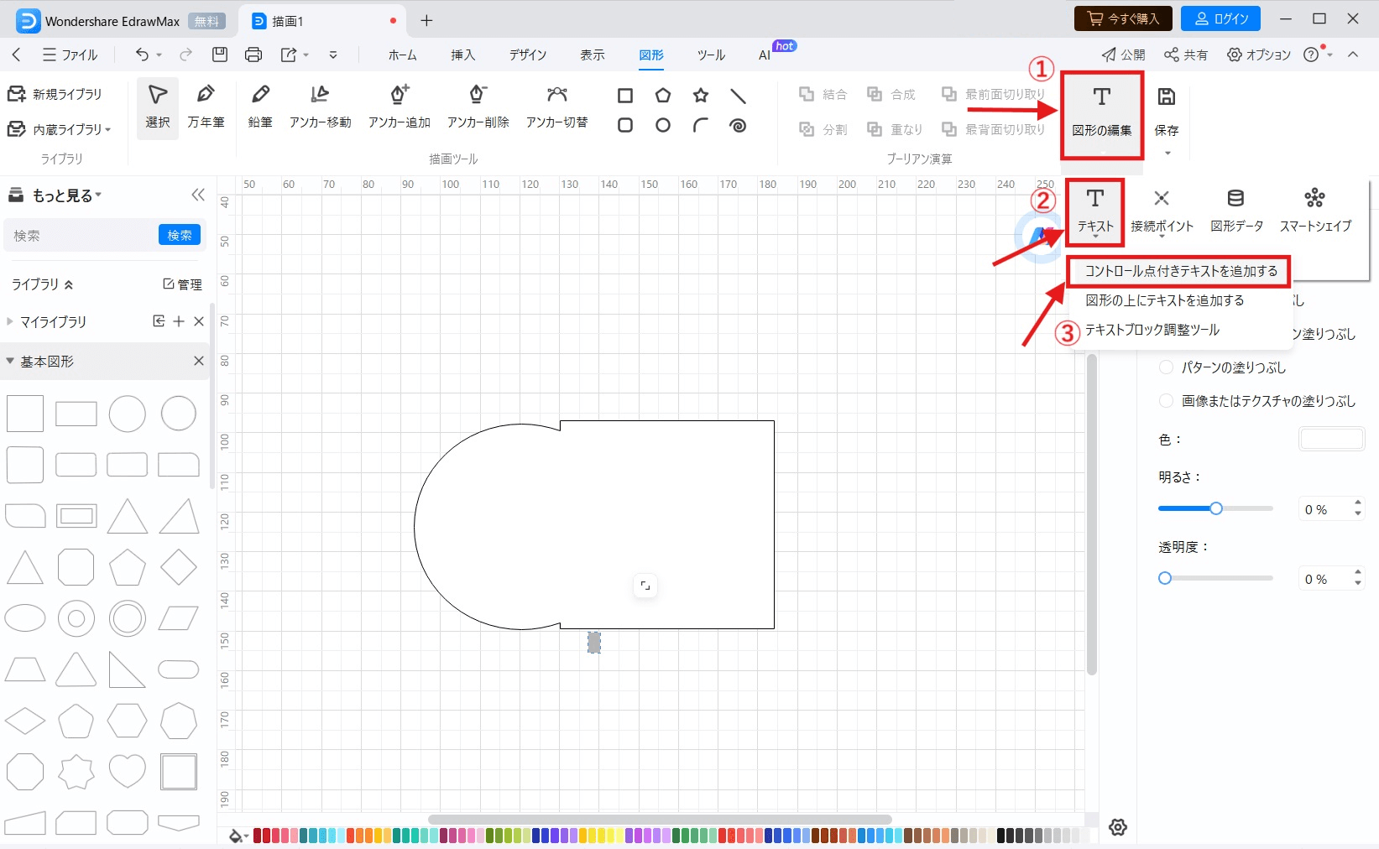Select 画像またはテクスチャの塗りつぶし radio option

pos(1166,401)
